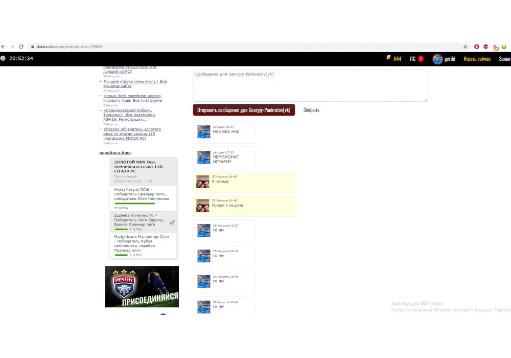The image size is (511, 358).
Task: Open Лучшие игроки июнь-июль blog link
Action: point(135,83)
